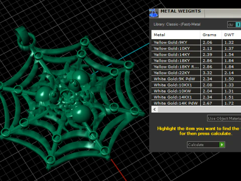Image resolution: width=241 pixels, height=181 pixels.
Task: Select the Yellow Gold:14KY row
Action: 196,54
